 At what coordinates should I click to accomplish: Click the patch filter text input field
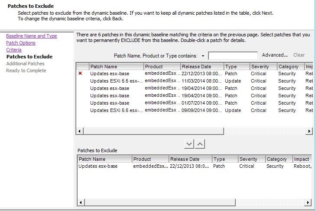[233, 56]
